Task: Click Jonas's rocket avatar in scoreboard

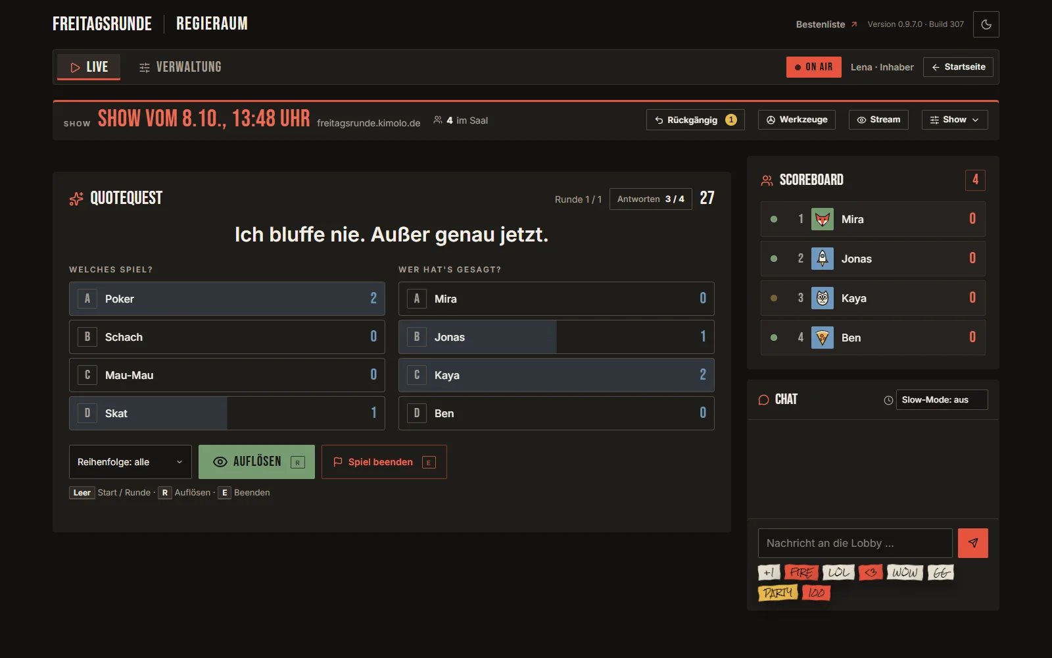Action: click(x=822, y=259)
